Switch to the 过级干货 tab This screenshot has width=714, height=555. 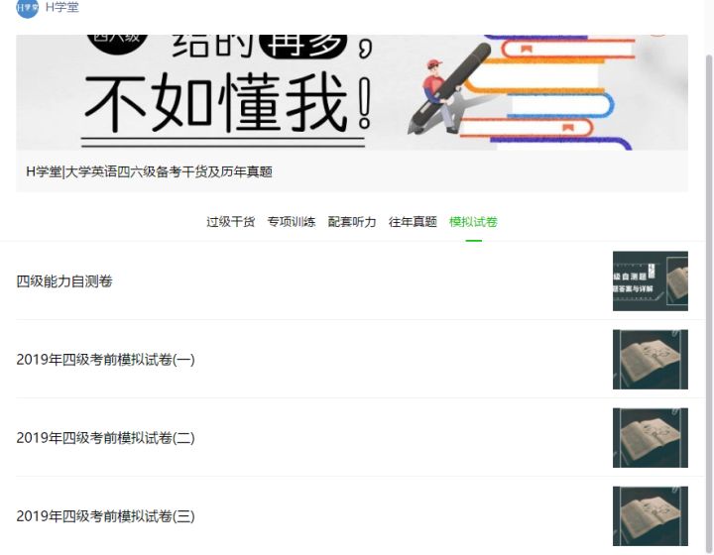(230, 222)
